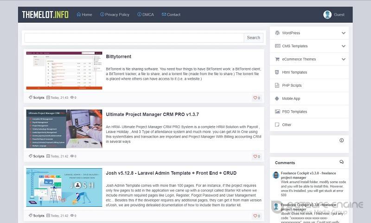371x223 pixels.
Task: Click the Privacy Policy info circle icon
Action: point(102,14)
